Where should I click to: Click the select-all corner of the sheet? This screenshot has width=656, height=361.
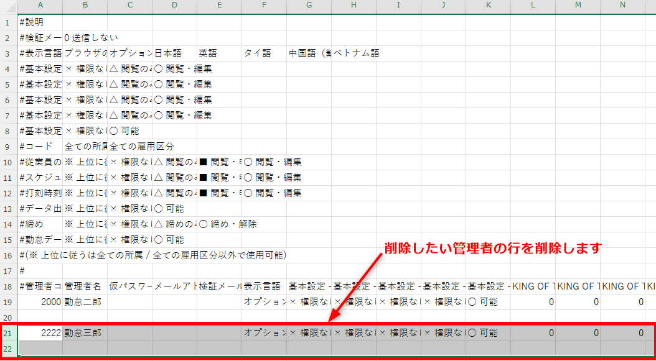click(x=9, y=6)
